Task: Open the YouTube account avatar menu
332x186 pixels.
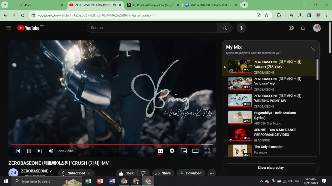Action: (x=317, y=28)
